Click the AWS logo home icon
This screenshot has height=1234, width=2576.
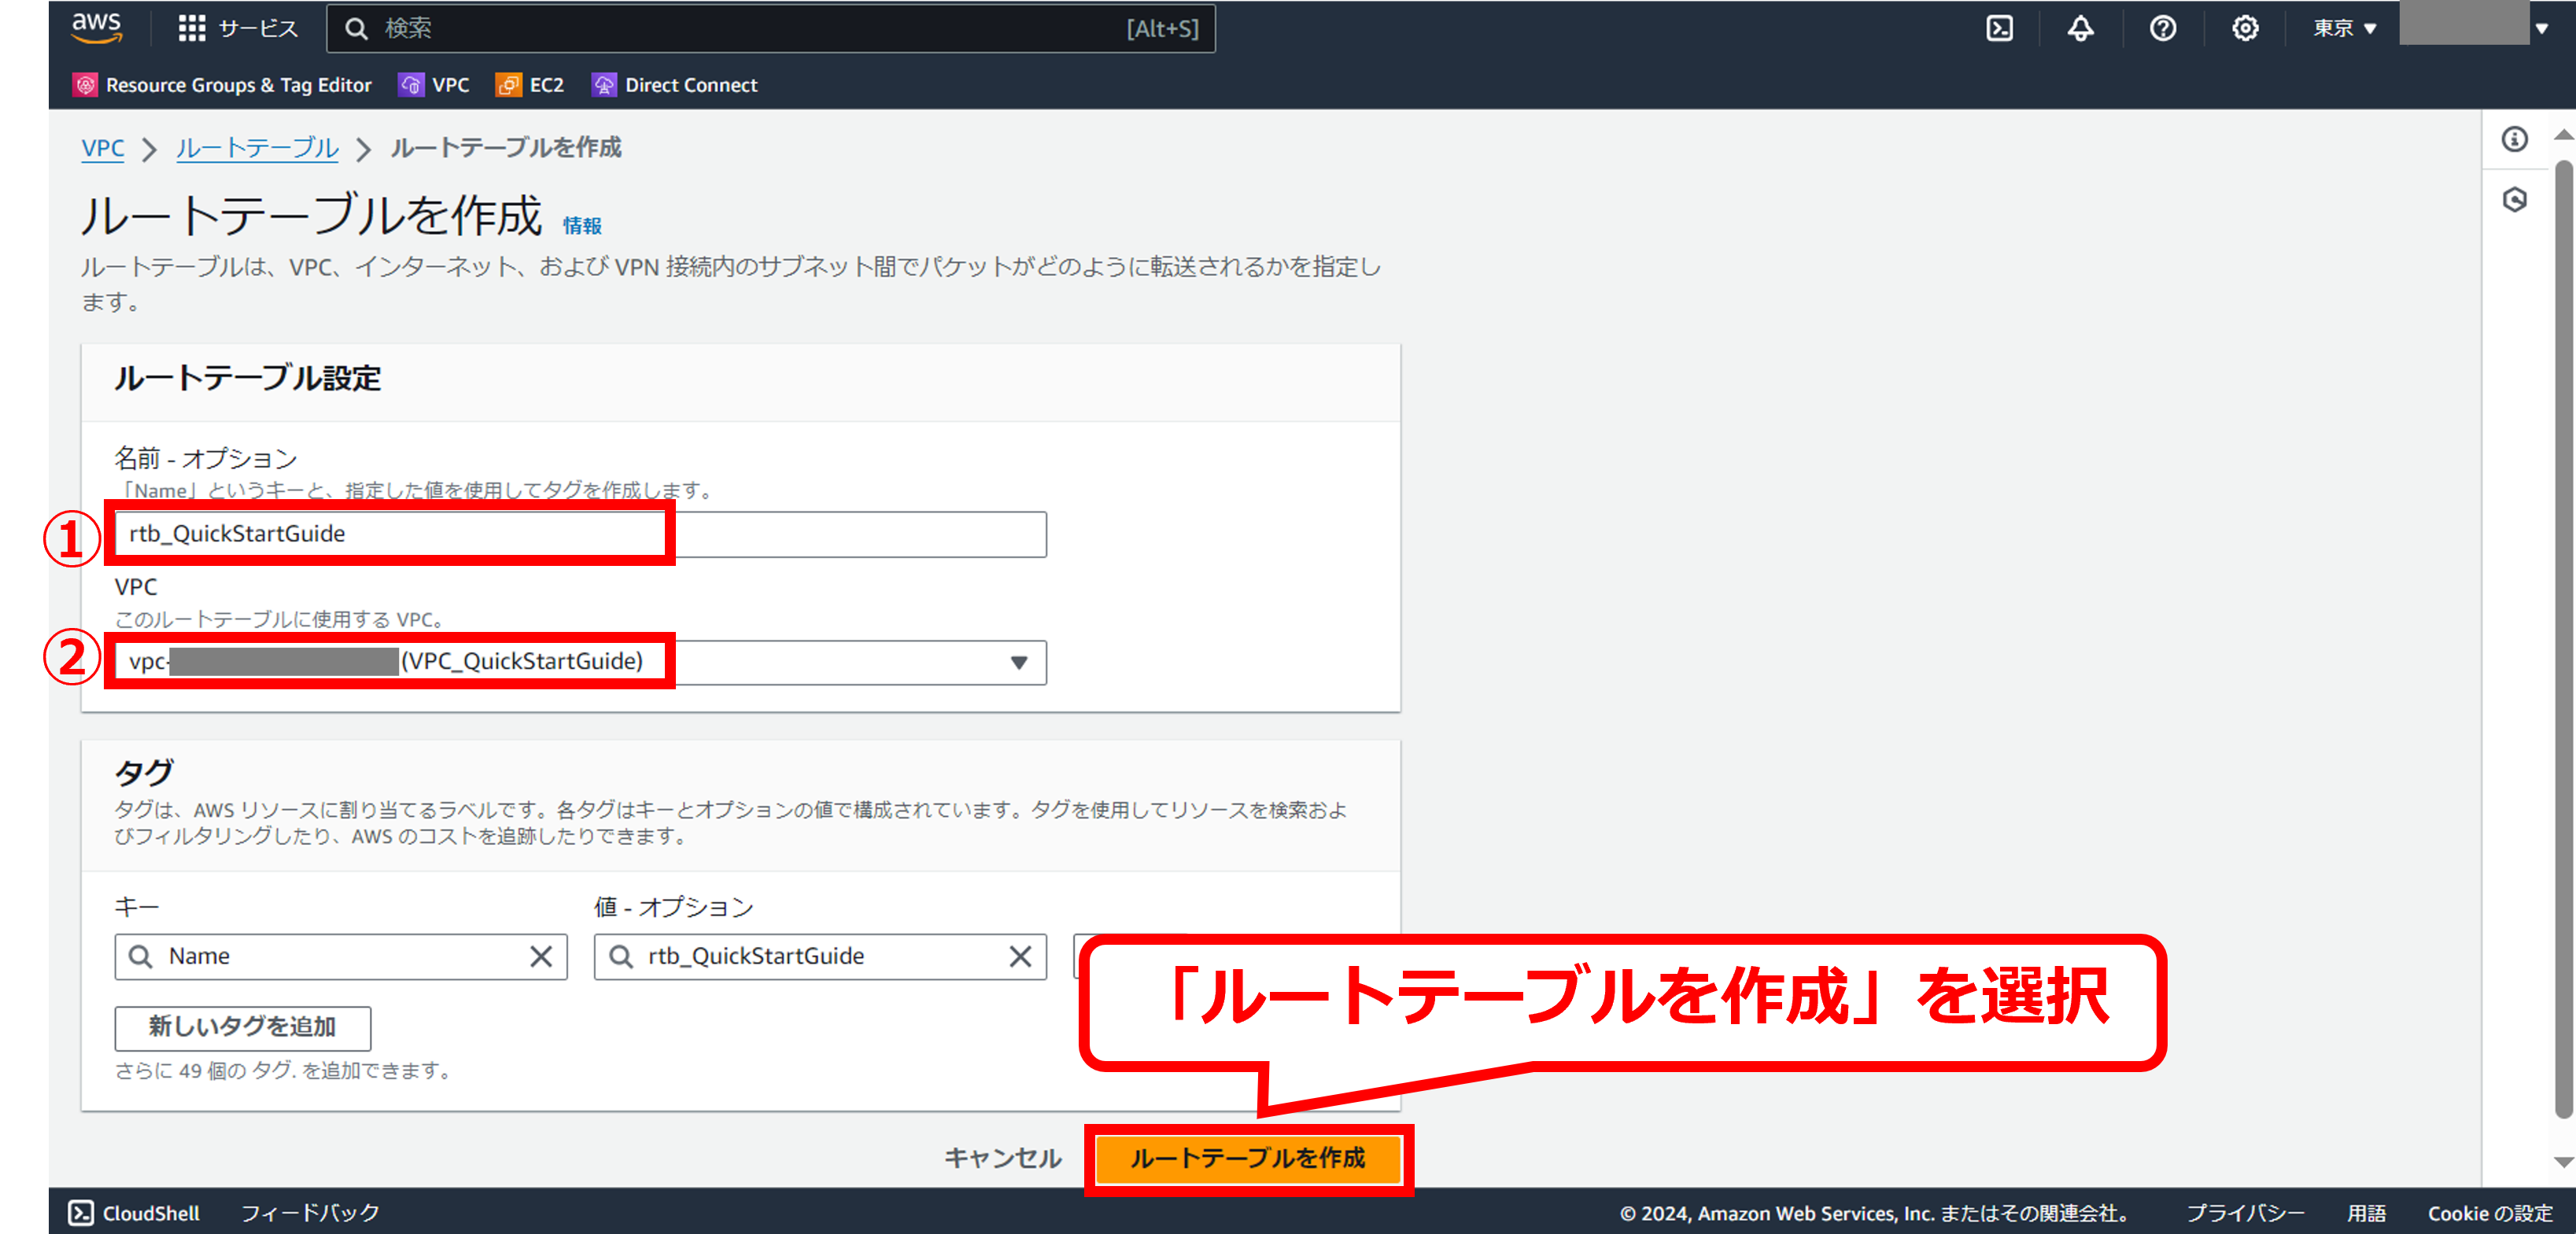tap(97, 27)
